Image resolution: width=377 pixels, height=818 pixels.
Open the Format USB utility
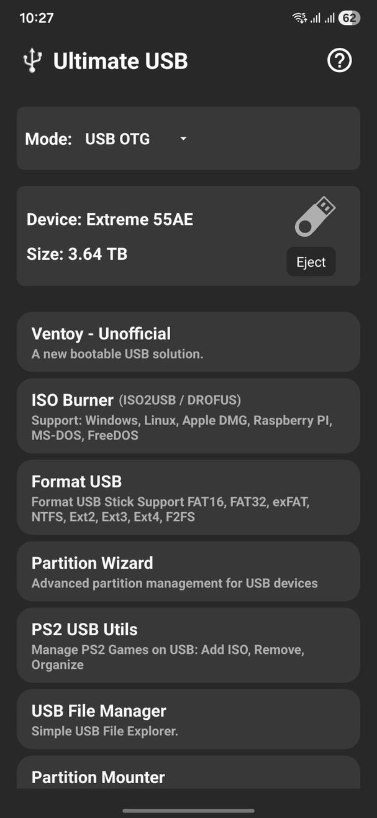[x=188, y=497]
